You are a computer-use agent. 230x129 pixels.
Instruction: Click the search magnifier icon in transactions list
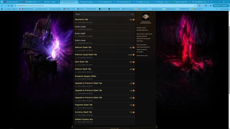[133, 14]
